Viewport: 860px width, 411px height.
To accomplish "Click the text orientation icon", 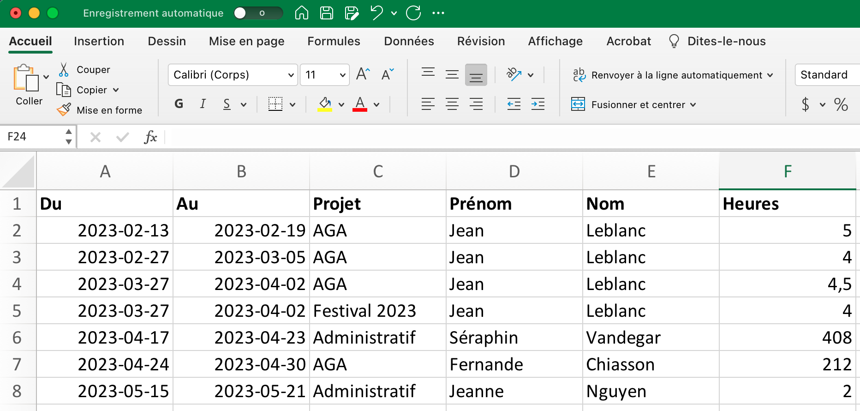I will 514,74.
